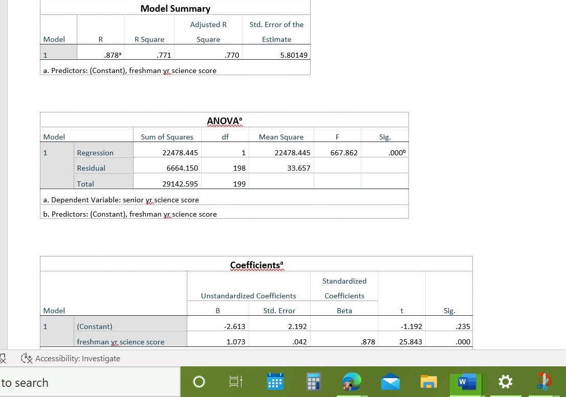Launch the Snipping tool from the taskbar
Viewport: 566px width, 397px height.
click(544, 381)
